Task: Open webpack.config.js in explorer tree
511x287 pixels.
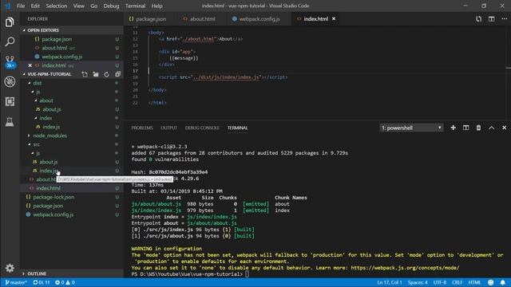Action: pyautogui.click(x=53, y=214)
